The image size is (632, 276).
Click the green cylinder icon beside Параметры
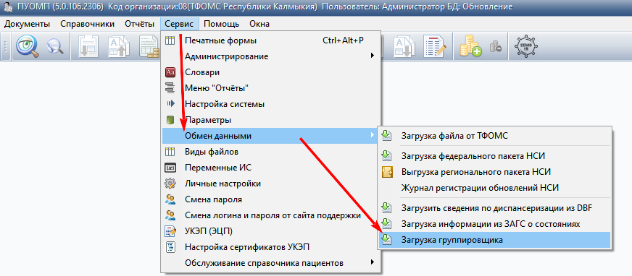pos(170,120)
